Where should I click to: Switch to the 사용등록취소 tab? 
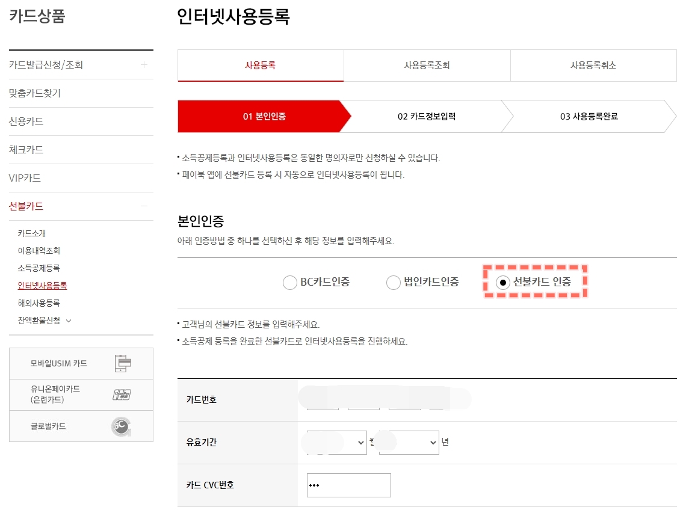point(593,65)
